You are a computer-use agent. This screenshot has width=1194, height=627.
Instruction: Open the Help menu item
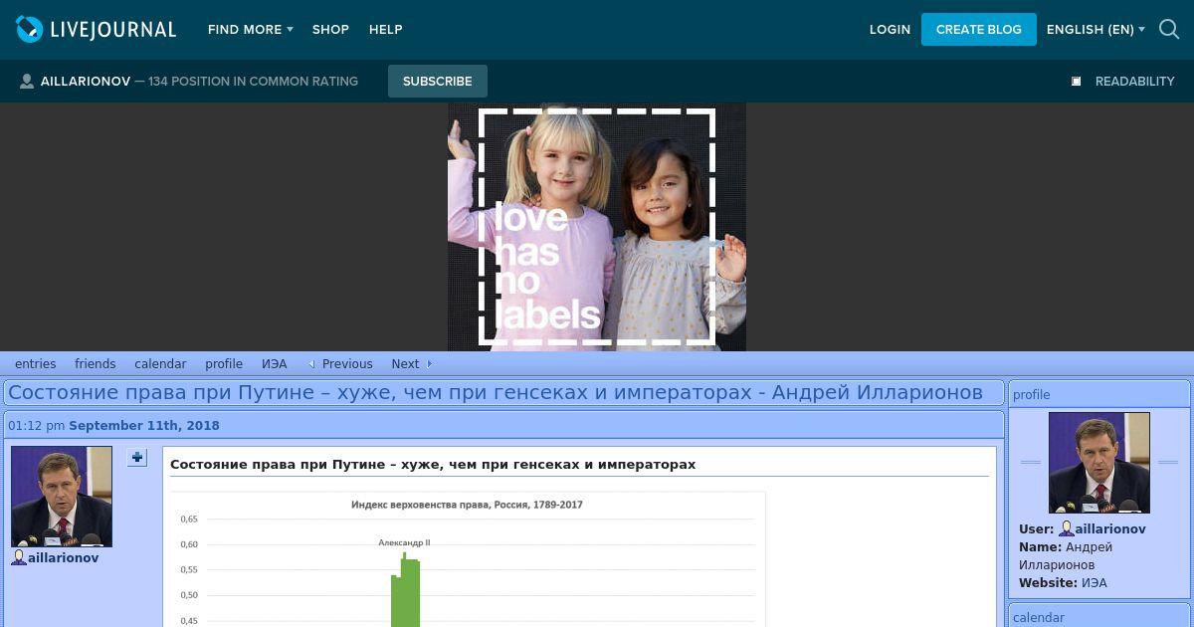click(386, 30)
